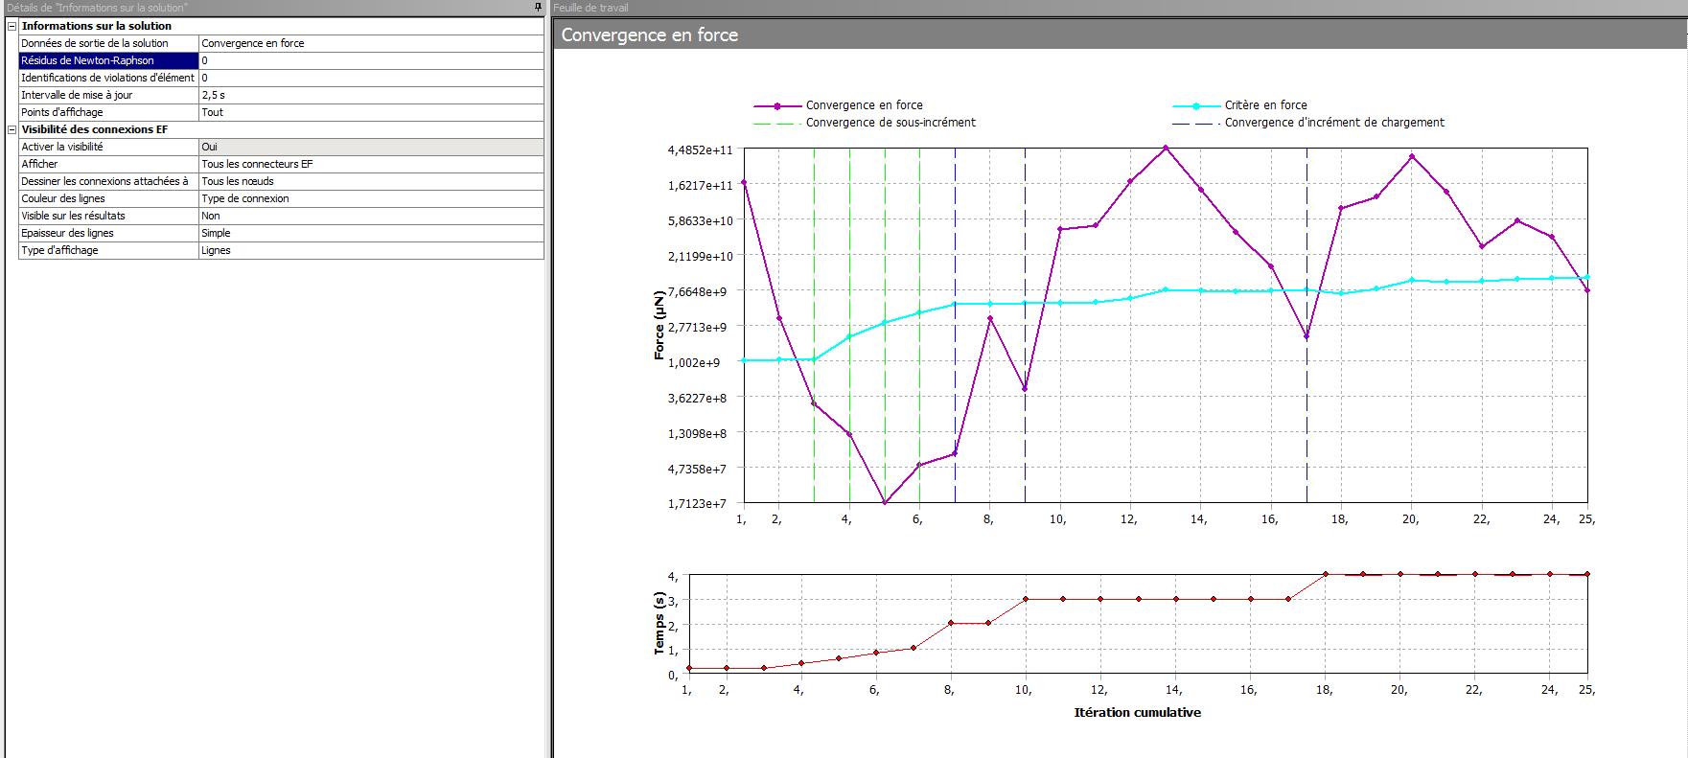Select the "Données de sortie de la solution" property
1688x758 pixels.
coord(108,43)
